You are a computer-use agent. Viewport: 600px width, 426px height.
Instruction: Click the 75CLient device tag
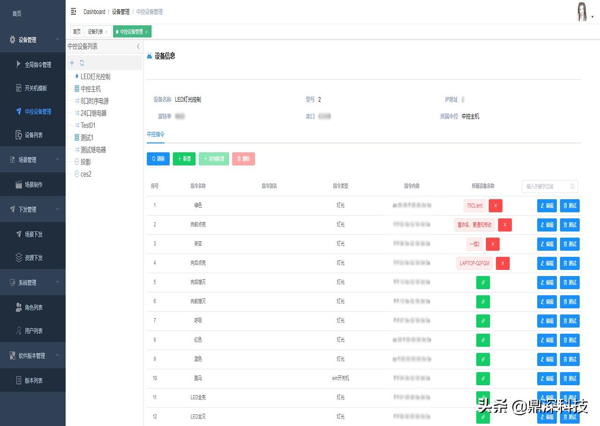point(474,206)
